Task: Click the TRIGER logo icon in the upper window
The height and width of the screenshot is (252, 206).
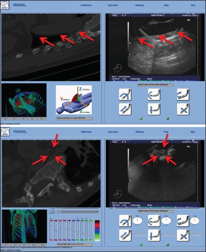Action: [5, 5]
